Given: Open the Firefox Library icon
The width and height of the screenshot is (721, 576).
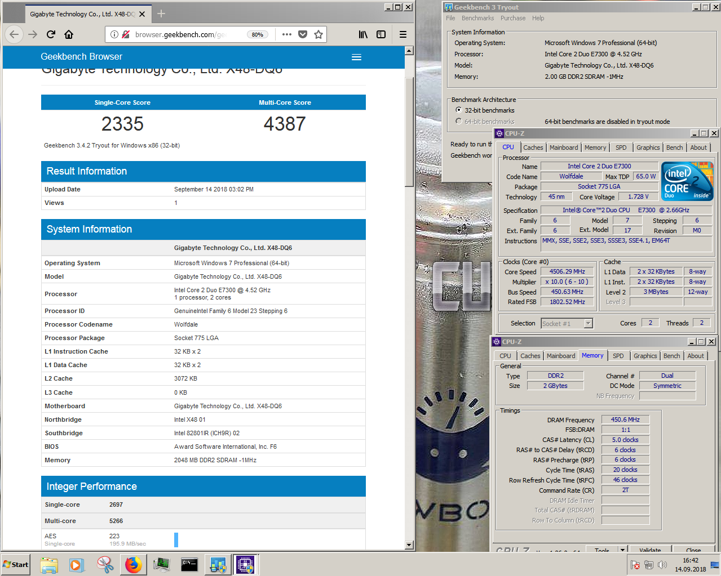Looking at the screenshot, I should (363, 34).
